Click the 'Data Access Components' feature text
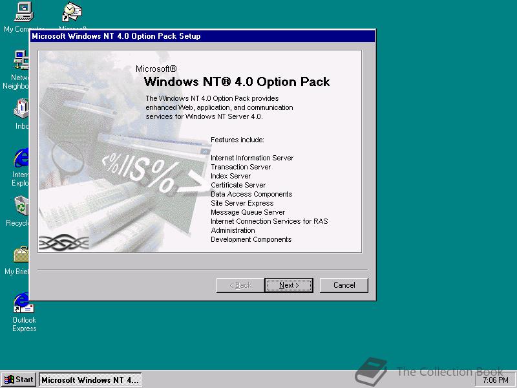Screen dimensions: 517x388 251,195
